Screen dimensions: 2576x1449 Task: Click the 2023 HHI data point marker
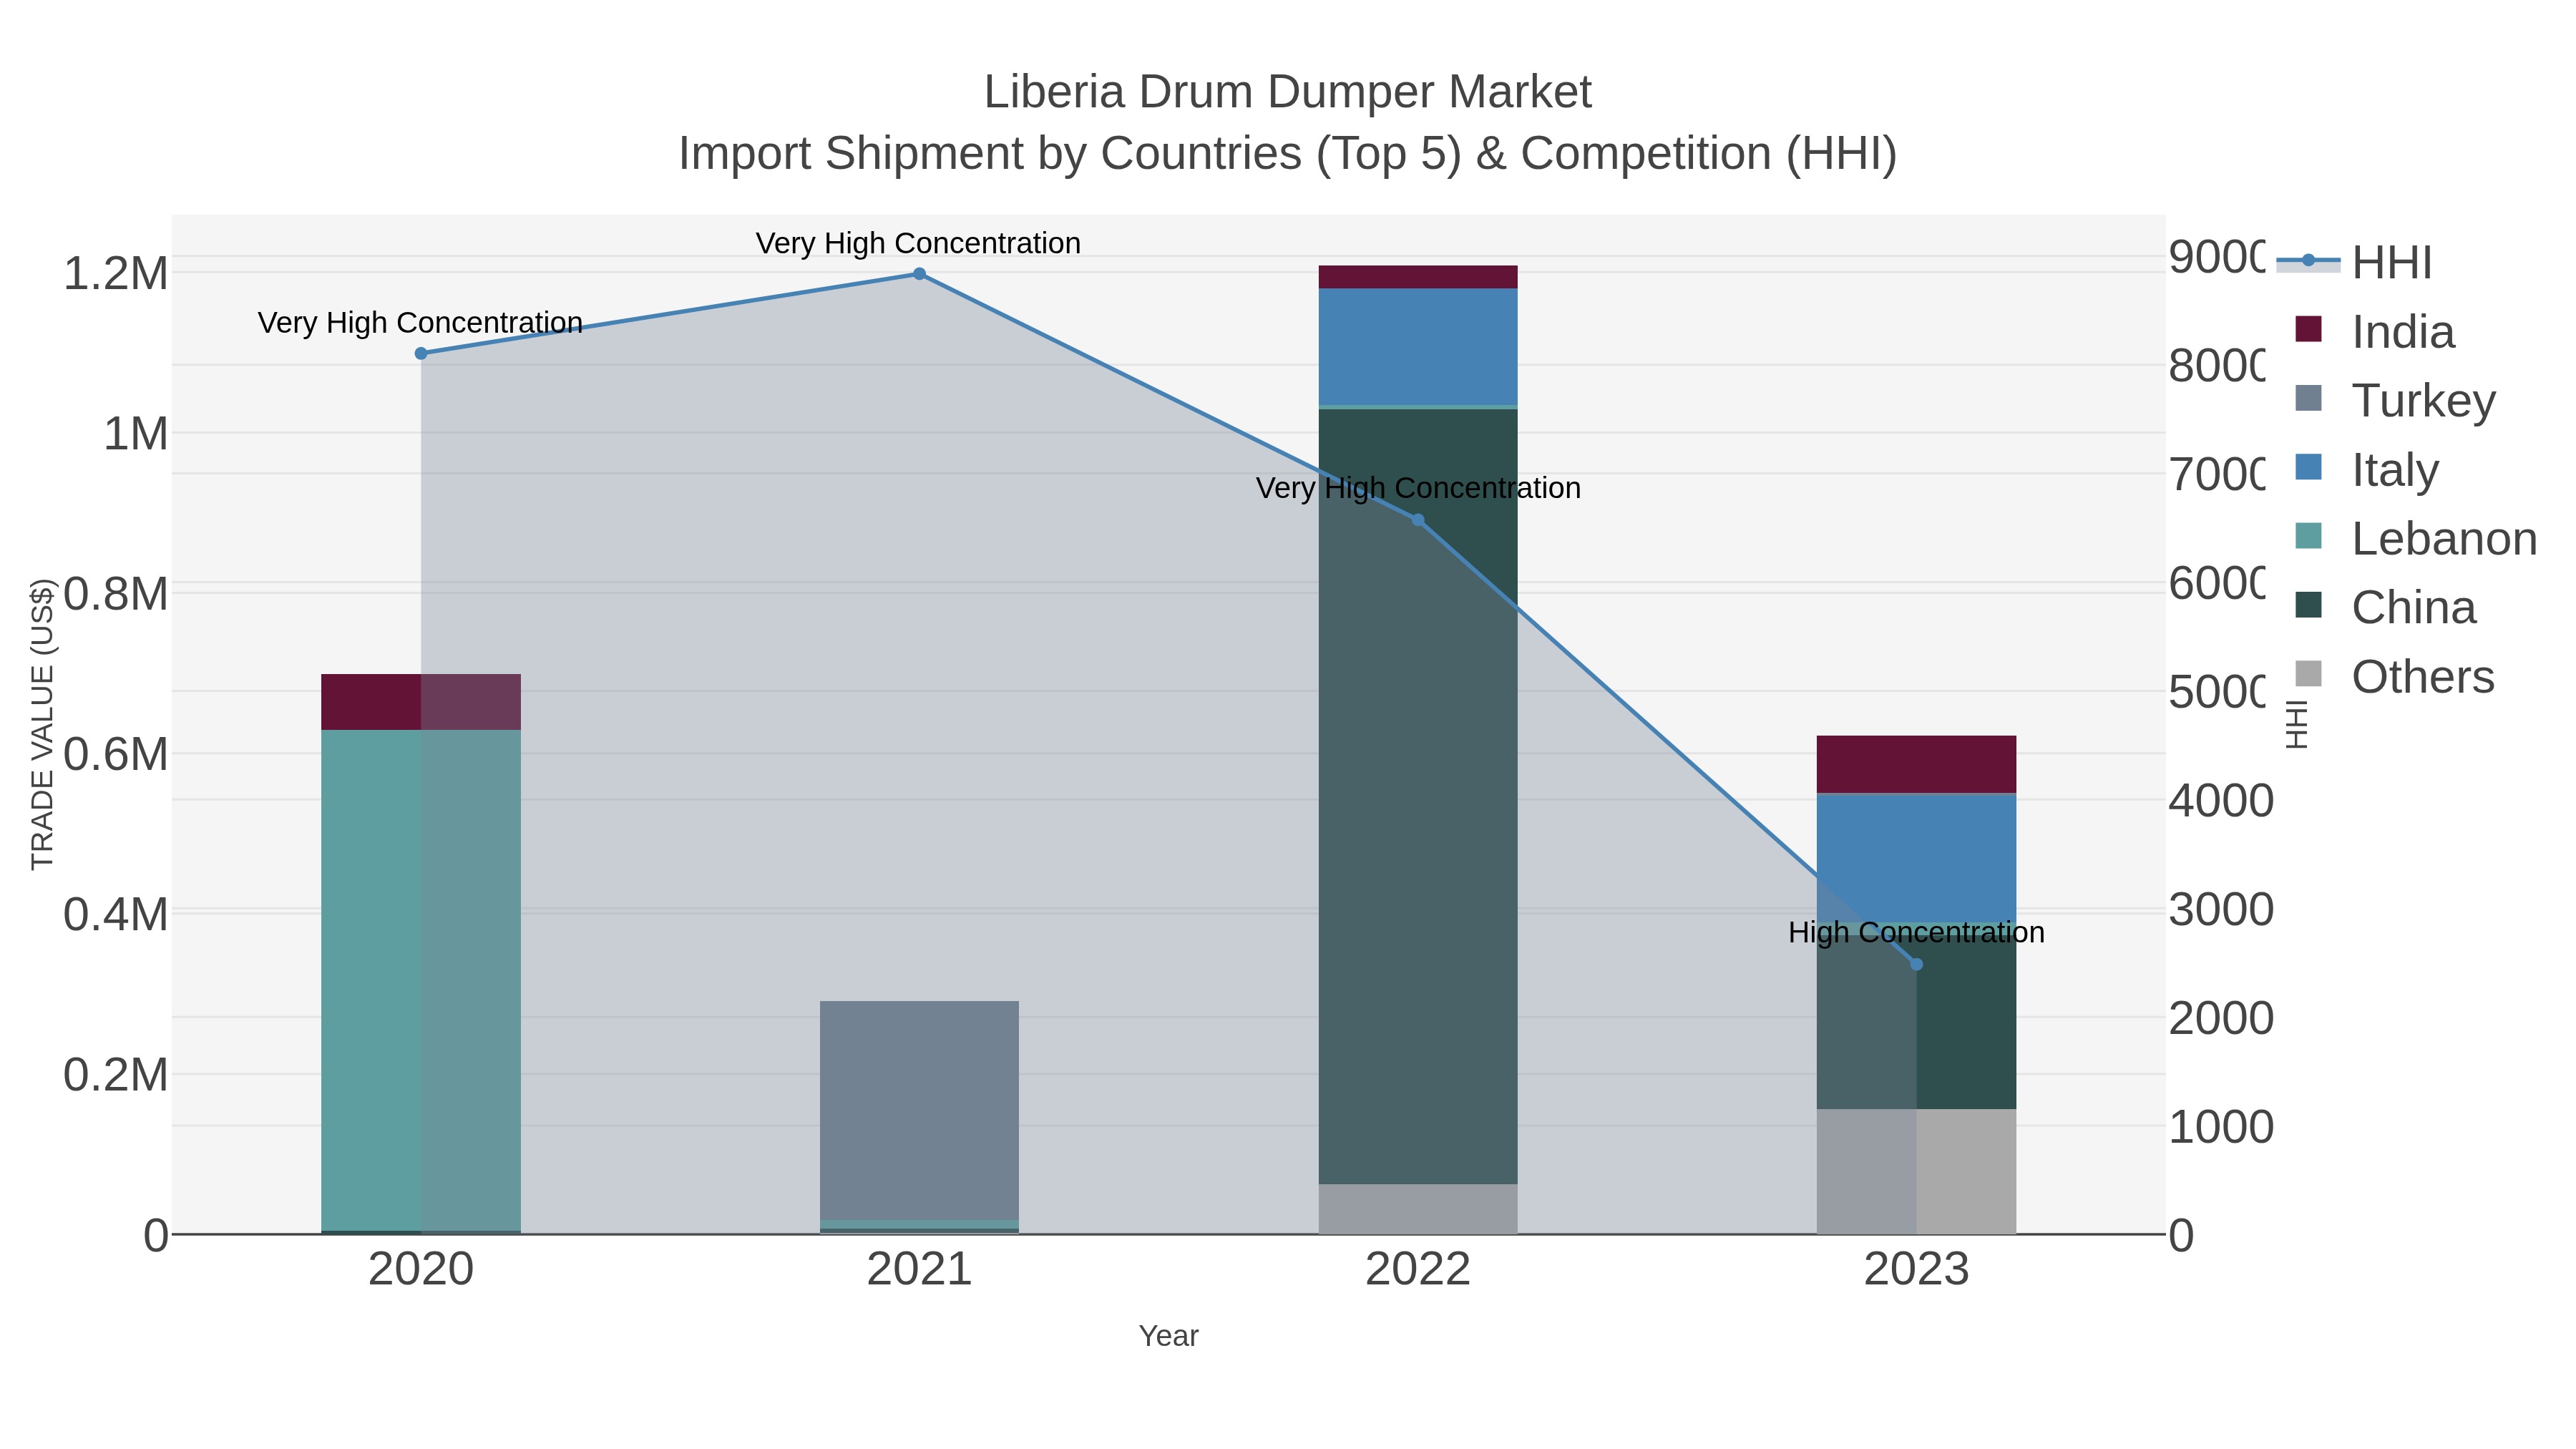click(x=1916, y=964)
